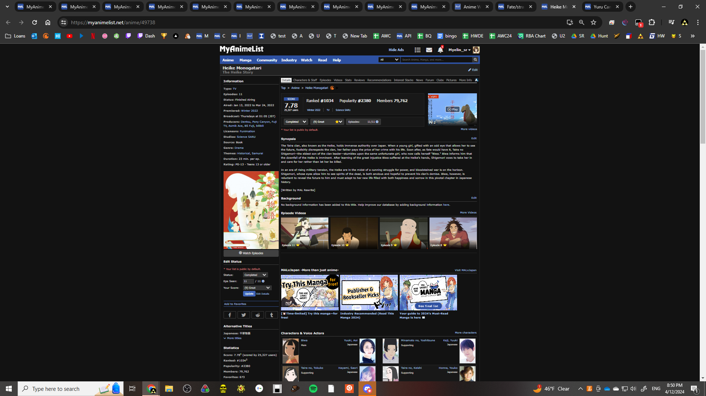
Task: Open the Completed status dropdown in score box
Action: [296, 122]
